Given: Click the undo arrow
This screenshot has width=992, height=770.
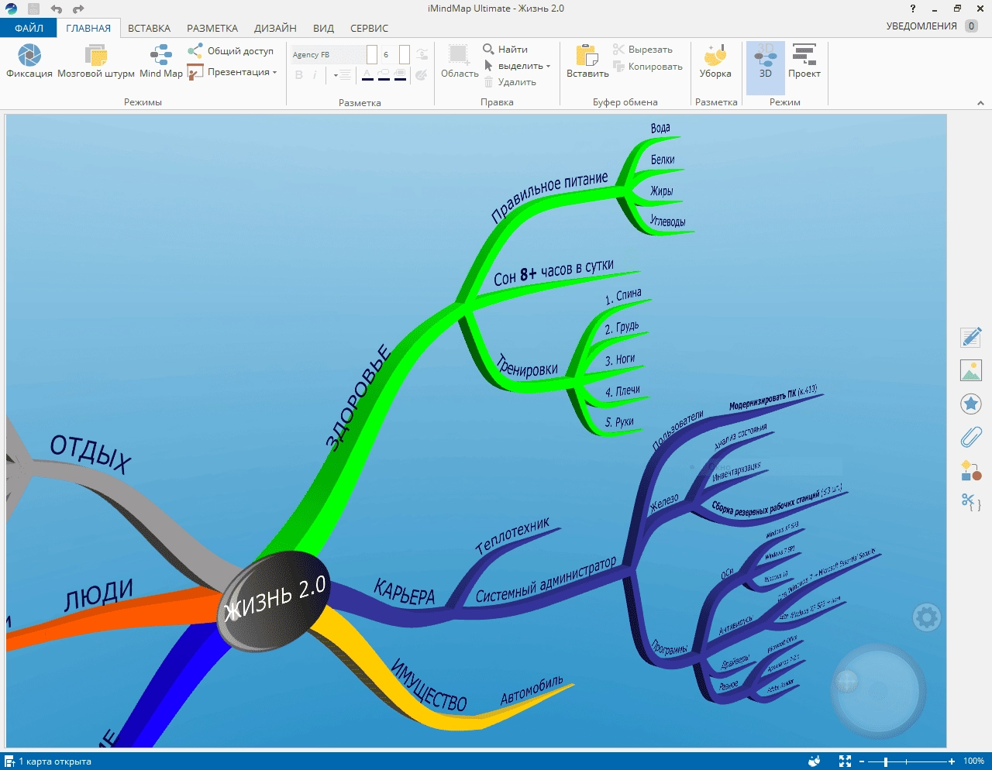Looking at the screenshot, I should pyautogui.click(x=56, y=9).
